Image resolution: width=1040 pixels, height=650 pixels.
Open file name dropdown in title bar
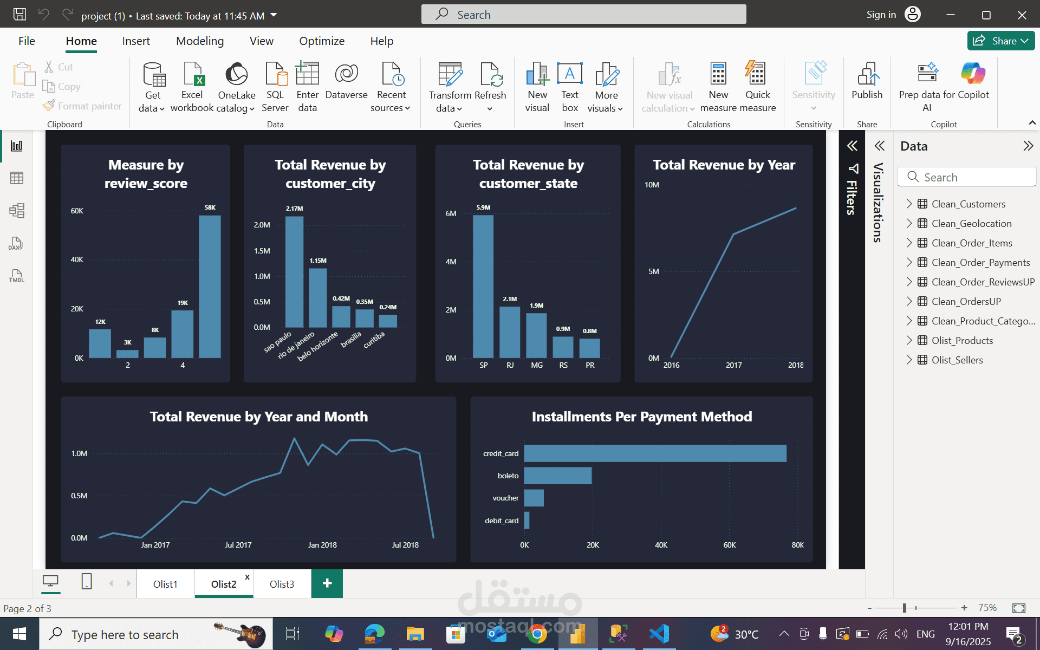(x=274, y=15)
